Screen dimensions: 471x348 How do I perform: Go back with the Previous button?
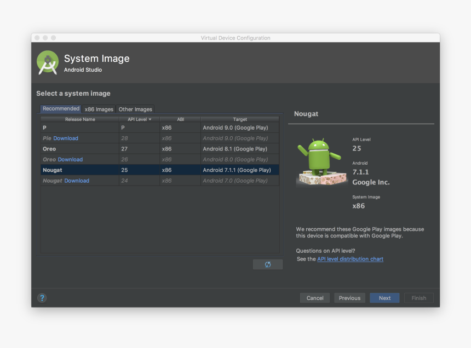click(x=349, y=298)
